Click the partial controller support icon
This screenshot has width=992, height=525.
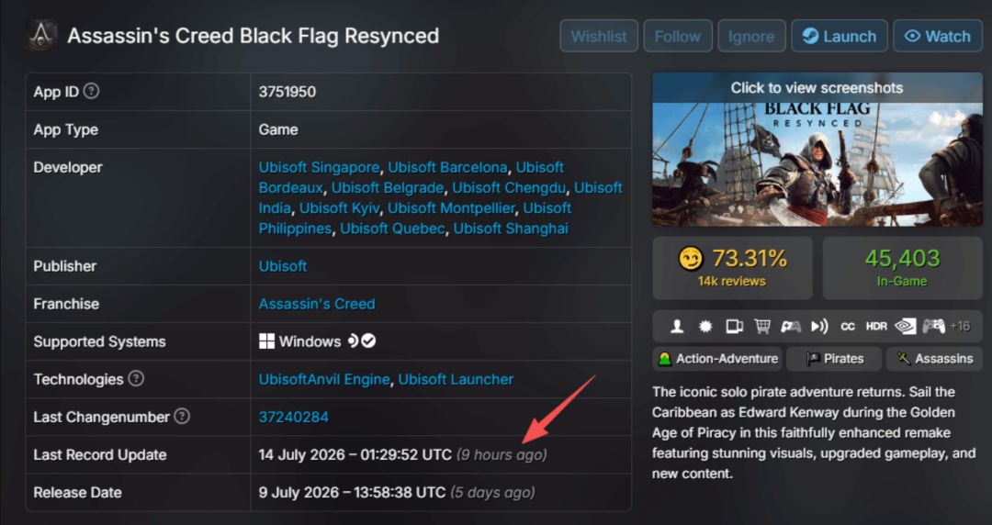point(791,327)
